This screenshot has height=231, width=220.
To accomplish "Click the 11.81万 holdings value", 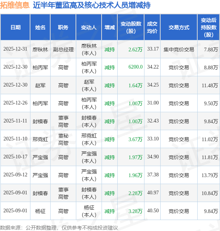I will [x=210, y=157].
